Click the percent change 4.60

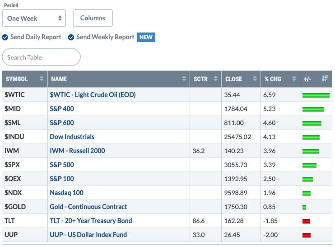pyautogui.click(x=269, y=123)
